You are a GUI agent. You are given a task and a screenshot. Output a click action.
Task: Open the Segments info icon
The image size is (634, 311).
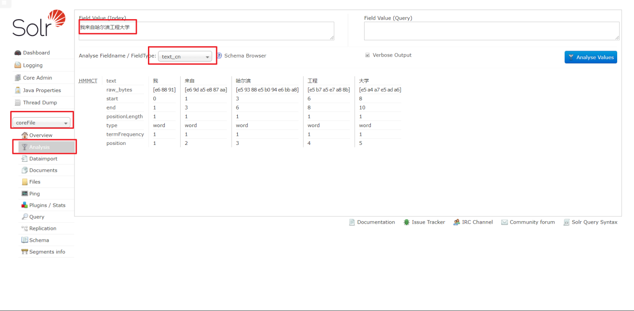25,251
